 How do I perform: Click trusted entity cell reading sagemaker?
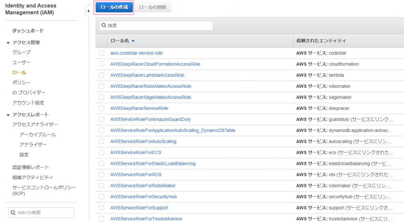324,97
